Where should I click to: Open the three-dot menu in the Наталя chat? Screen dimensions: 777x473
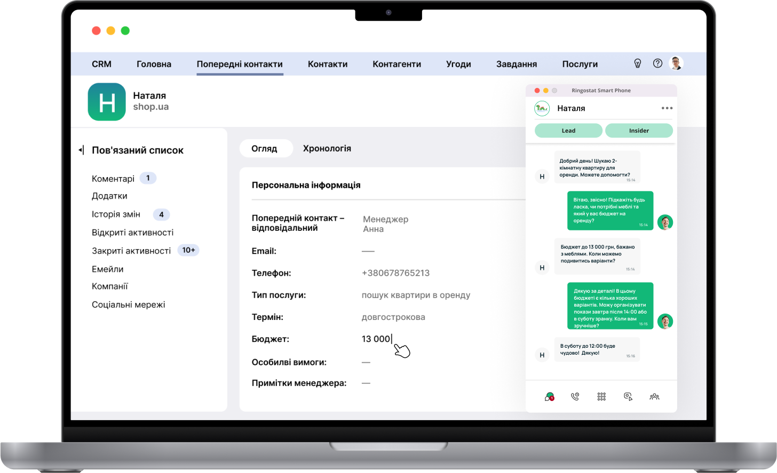point(667,108)
